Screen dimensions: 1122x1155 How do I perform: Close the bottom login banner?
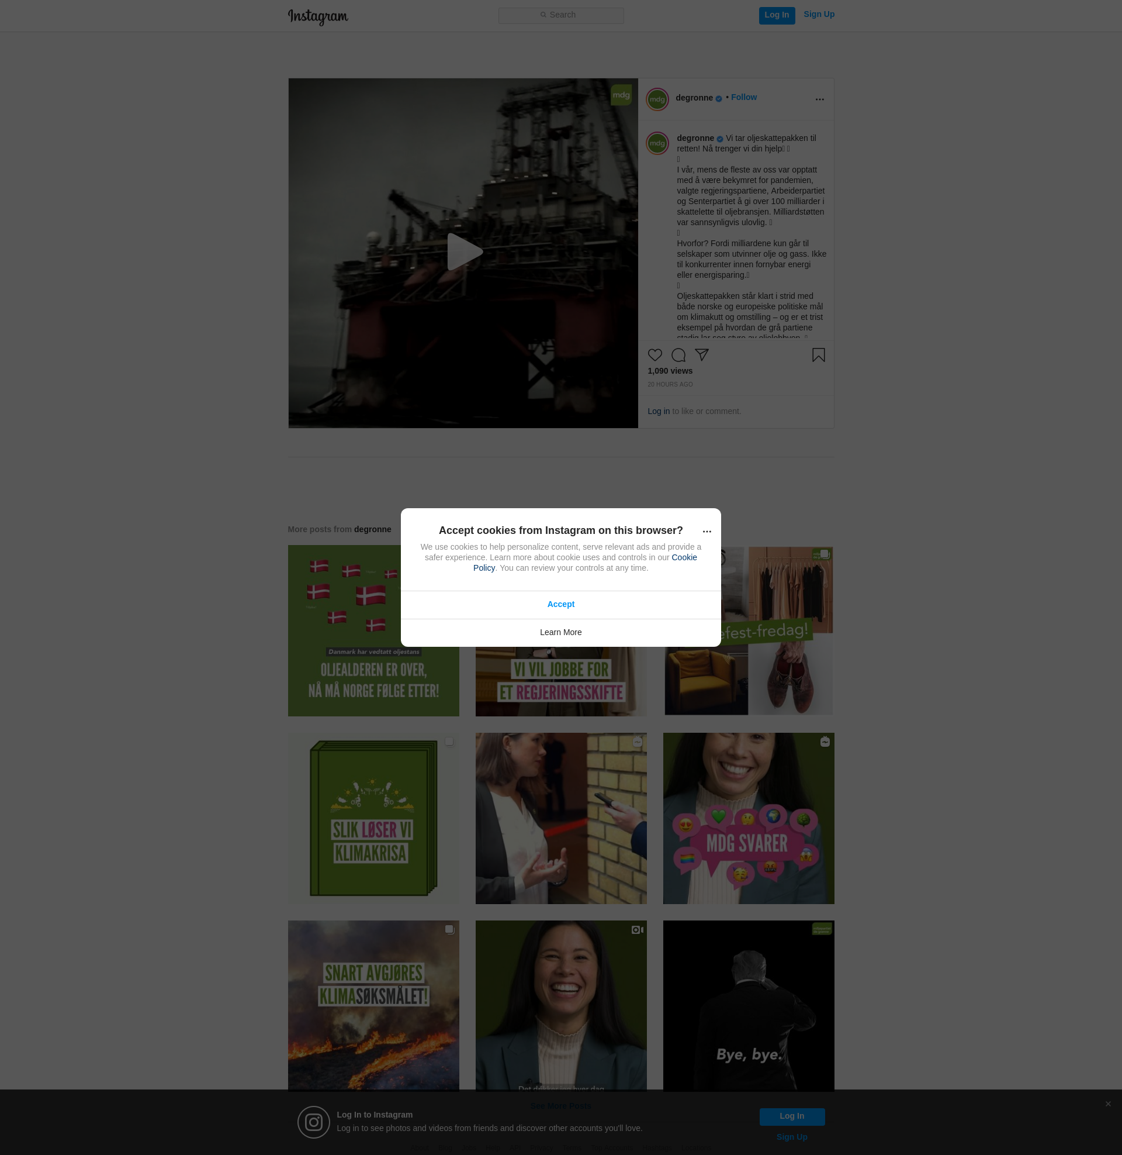(1108, 1104)
